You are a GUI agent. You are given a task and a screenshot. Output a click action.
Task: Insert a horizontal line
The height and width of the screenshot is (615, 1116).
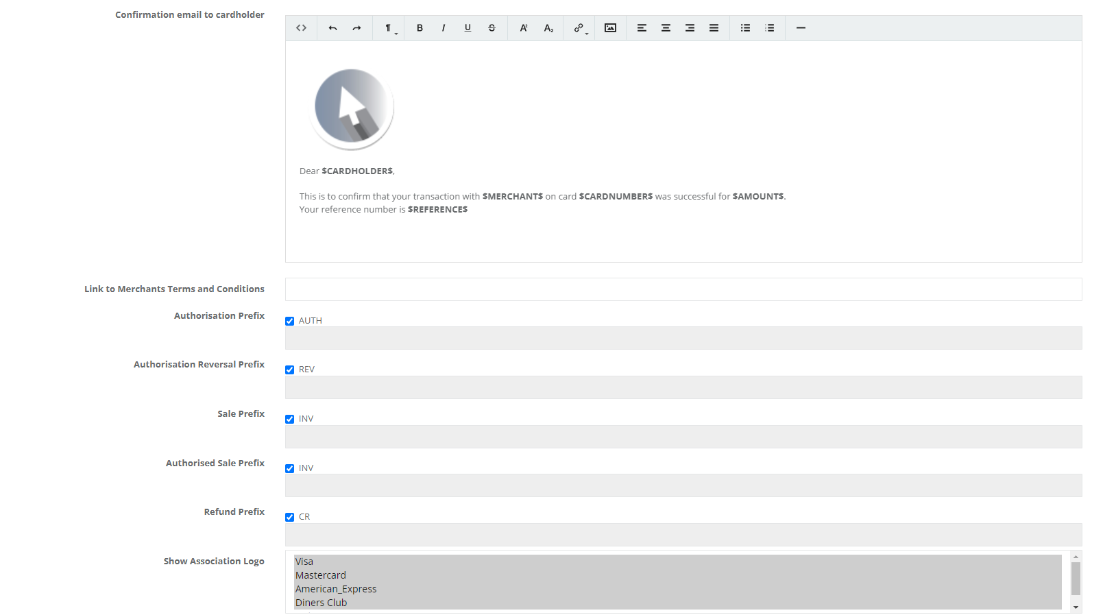(801, 28)
